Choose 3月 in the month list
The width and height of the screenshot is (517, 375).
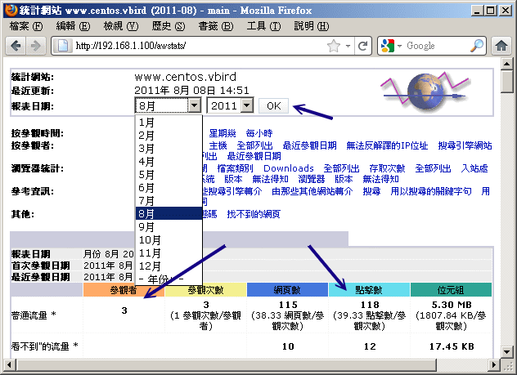coord(147,148)
